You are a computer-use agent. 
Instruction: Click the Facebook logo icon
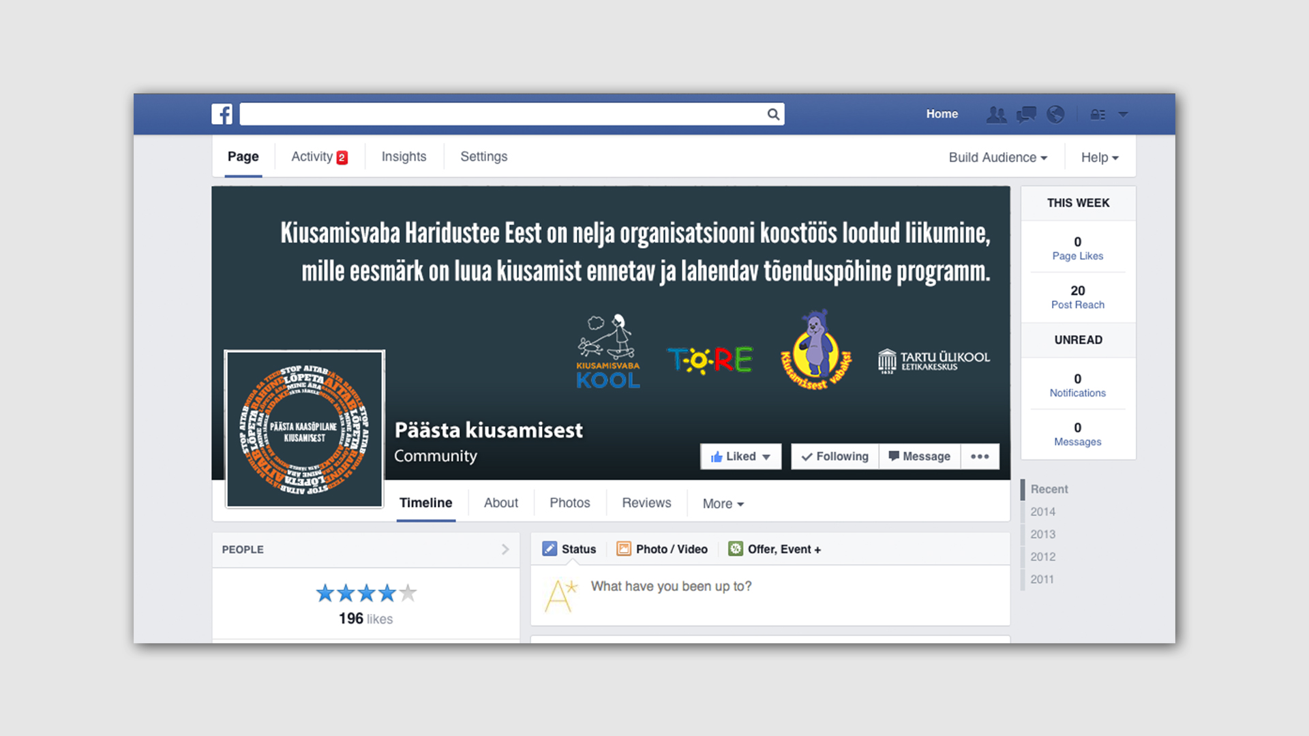click(222, 114)
